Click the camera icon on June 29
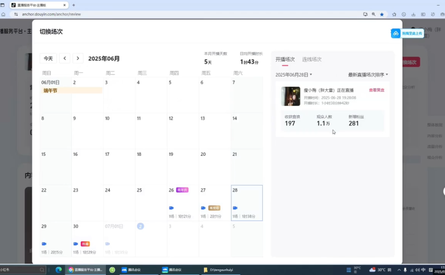Screen dimensions: 445x275 44,244
